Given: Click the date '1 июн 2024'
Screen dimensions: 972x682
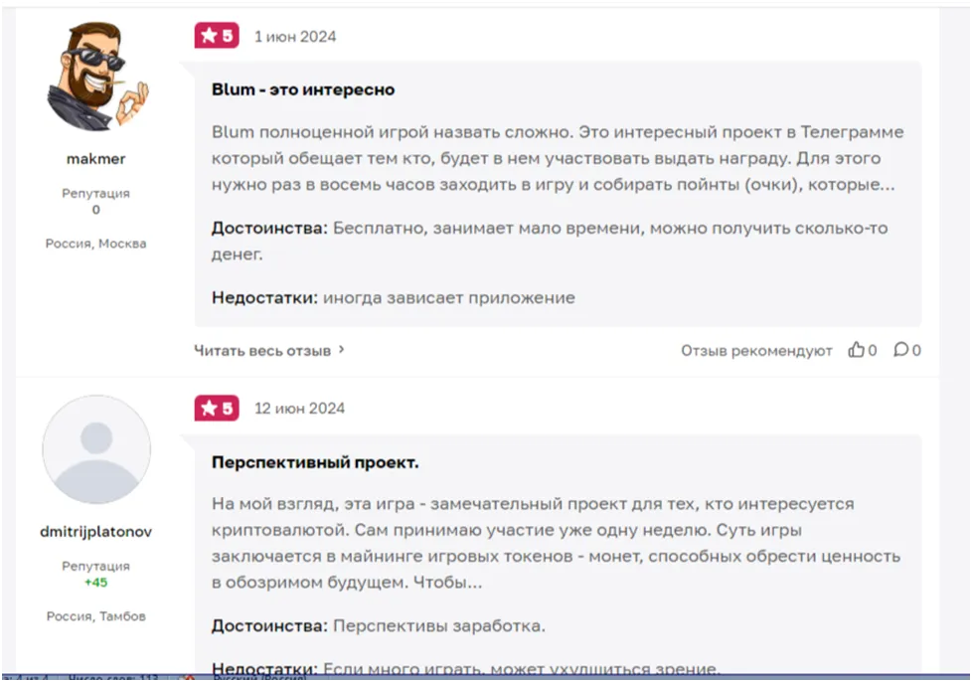Looking at the screenshot, I should click(295, 37).
